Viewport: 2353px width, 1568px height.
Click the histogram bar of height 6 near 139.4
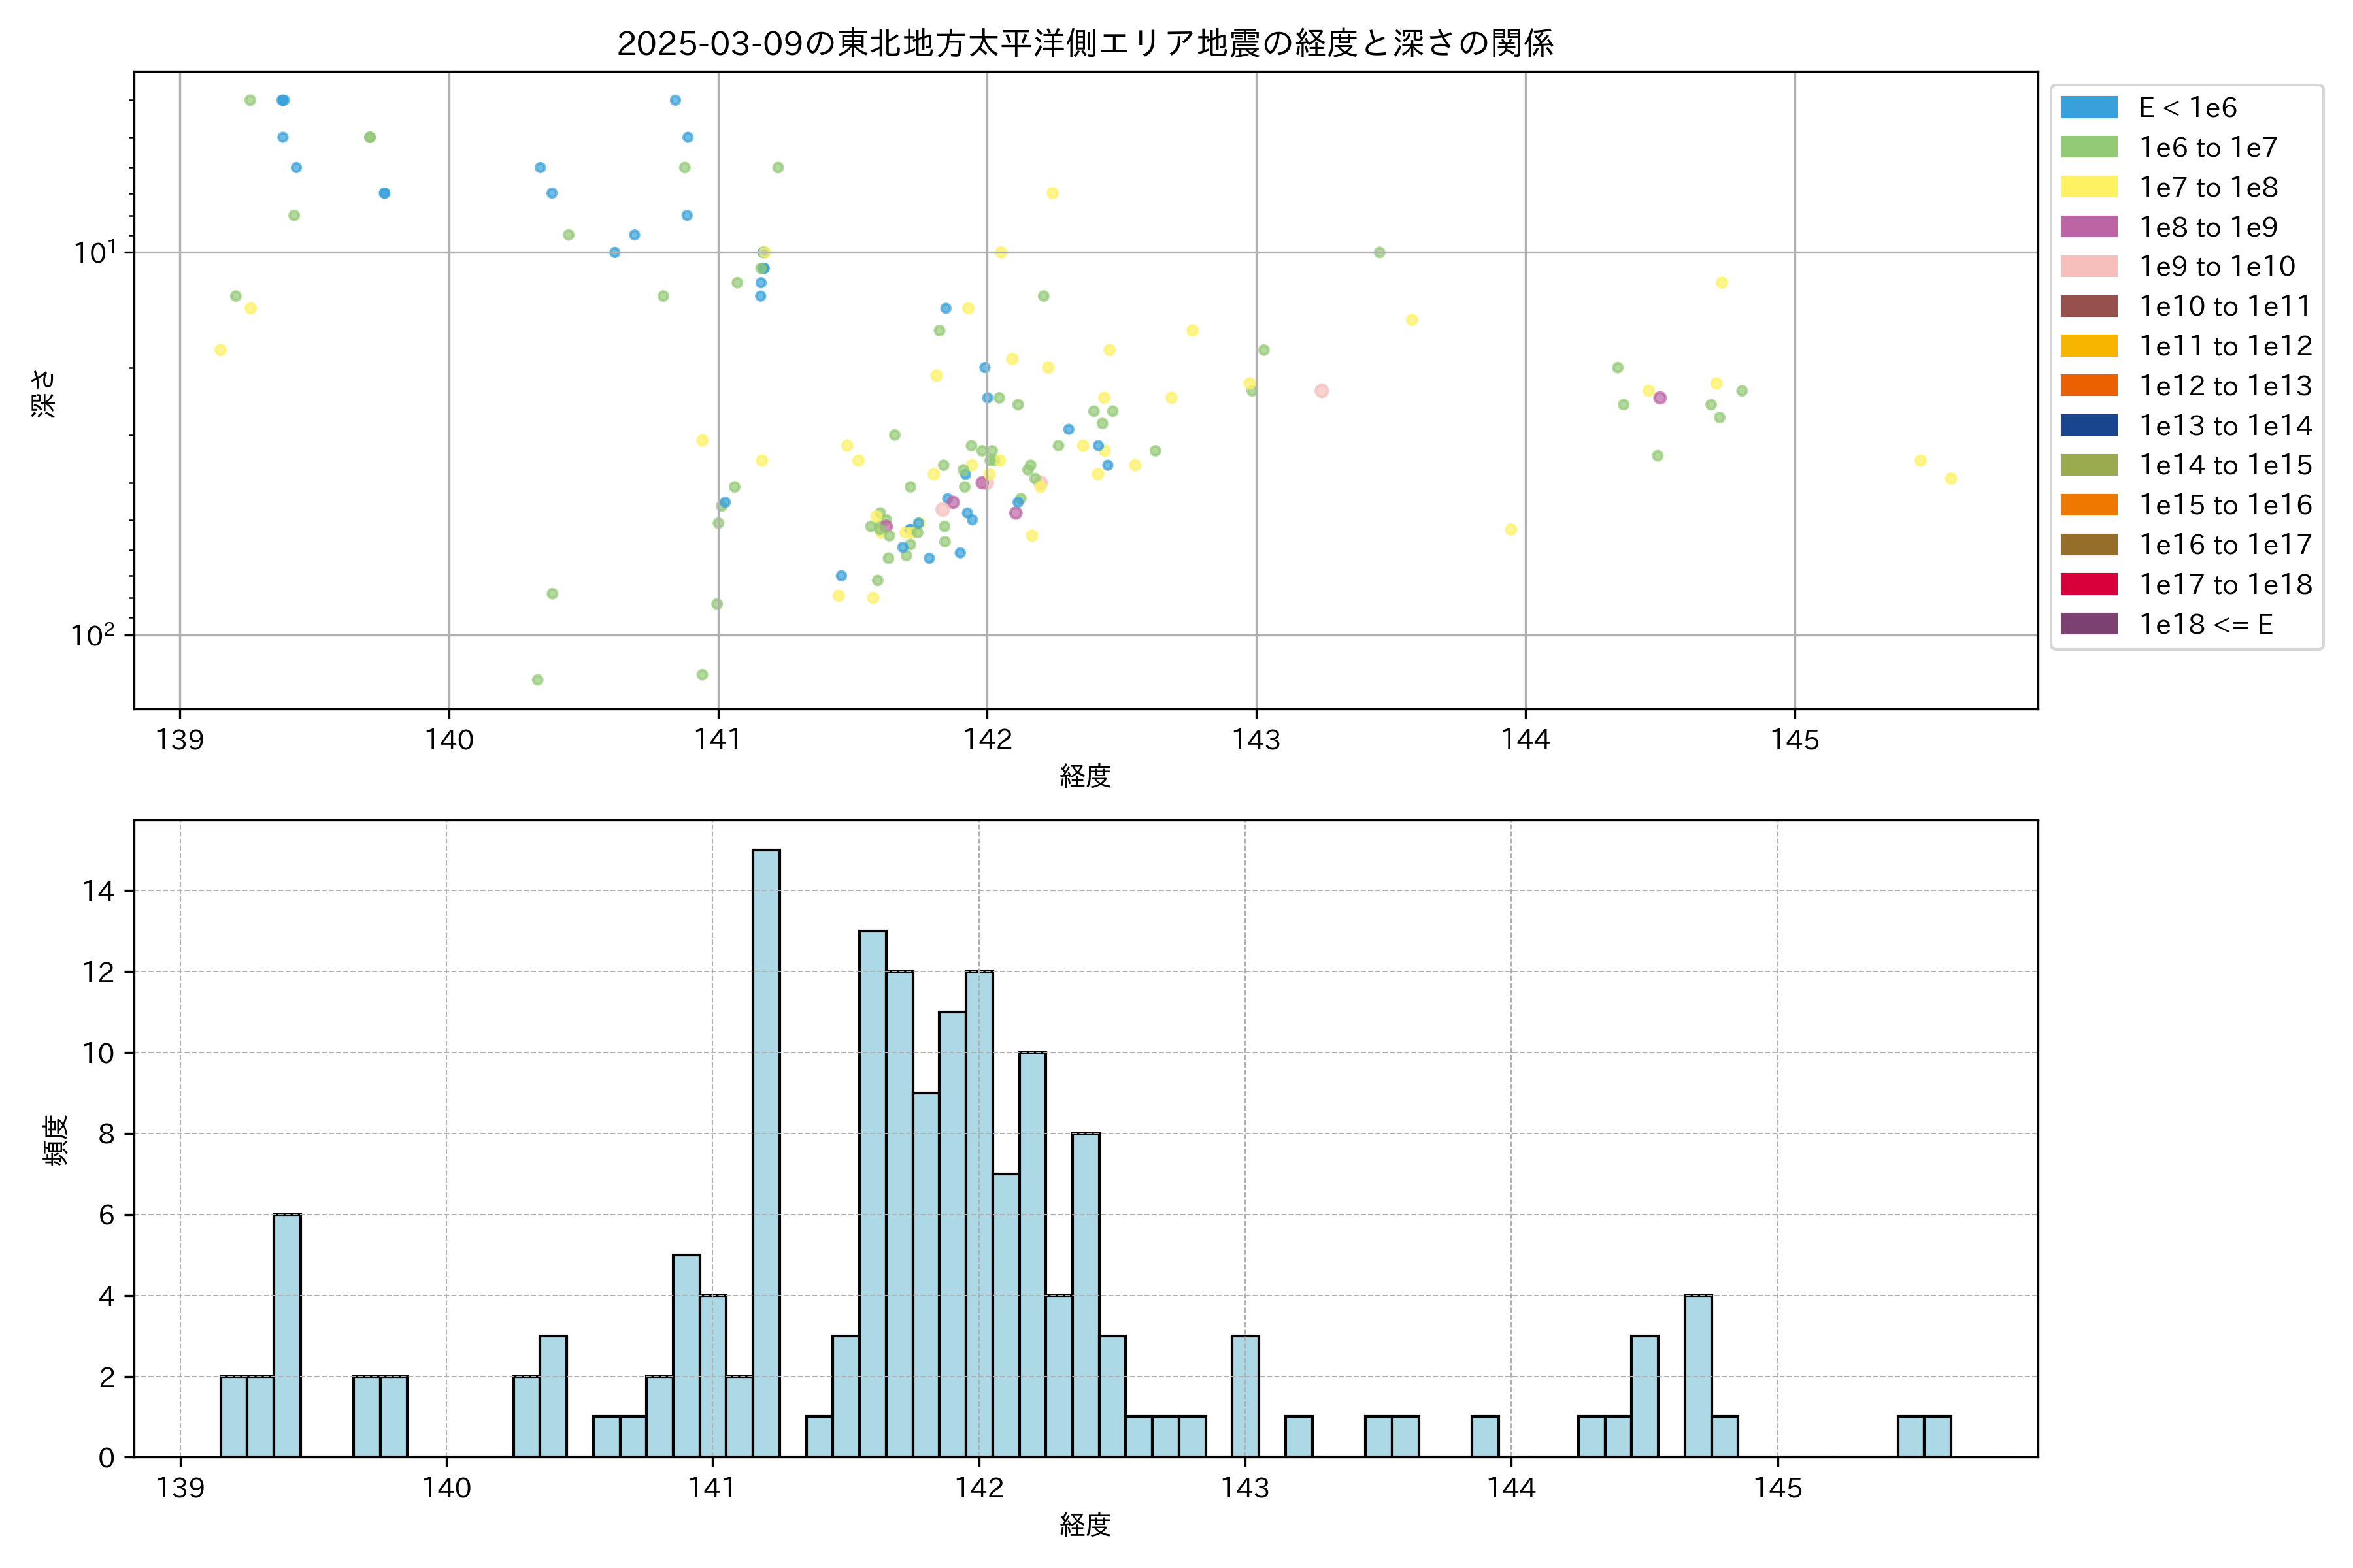pos(287,1335)
